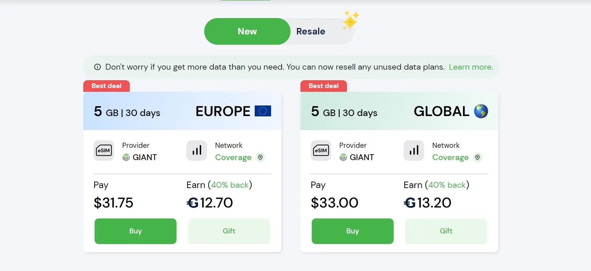Gift the Global 5 GB plan
This screenshot has height=271, width=591.
[x=446, y=231]
